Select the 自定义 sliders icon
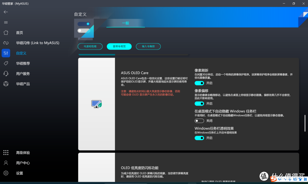This screenshot has width=308, height=184. point(6,53)
